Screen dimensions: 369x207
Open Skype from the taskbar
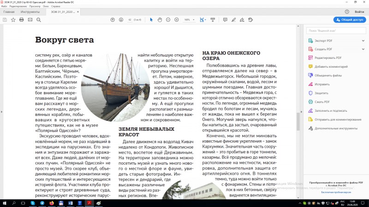[x=33, y=203]
